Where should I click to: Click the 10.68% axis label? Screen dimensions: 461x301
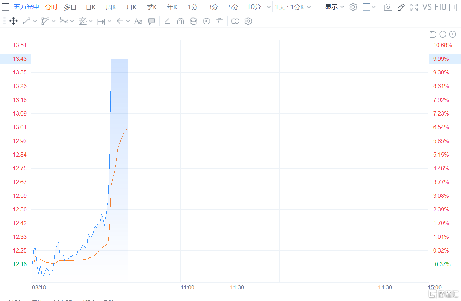(x=442, y=45)
